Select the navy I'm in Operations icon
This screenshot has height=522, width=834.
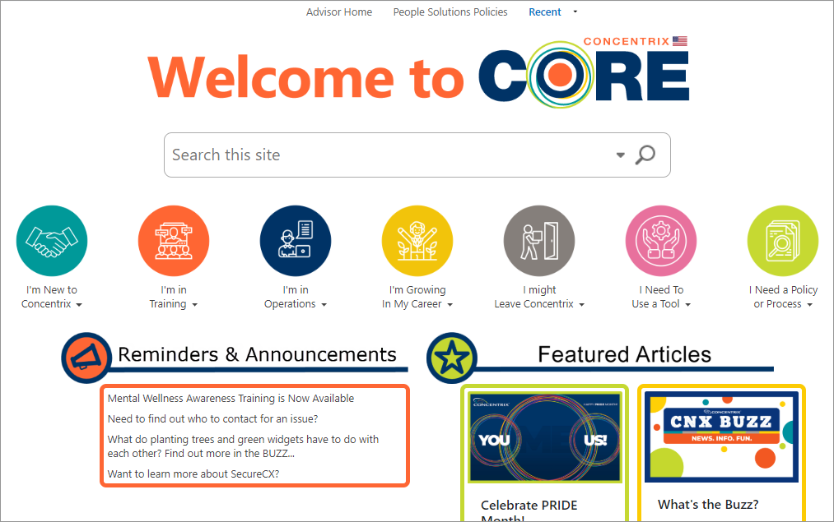pos(296,240)
